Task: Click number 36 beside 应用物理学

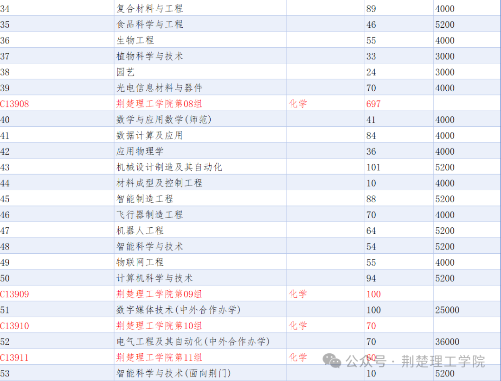Action: 371,151
